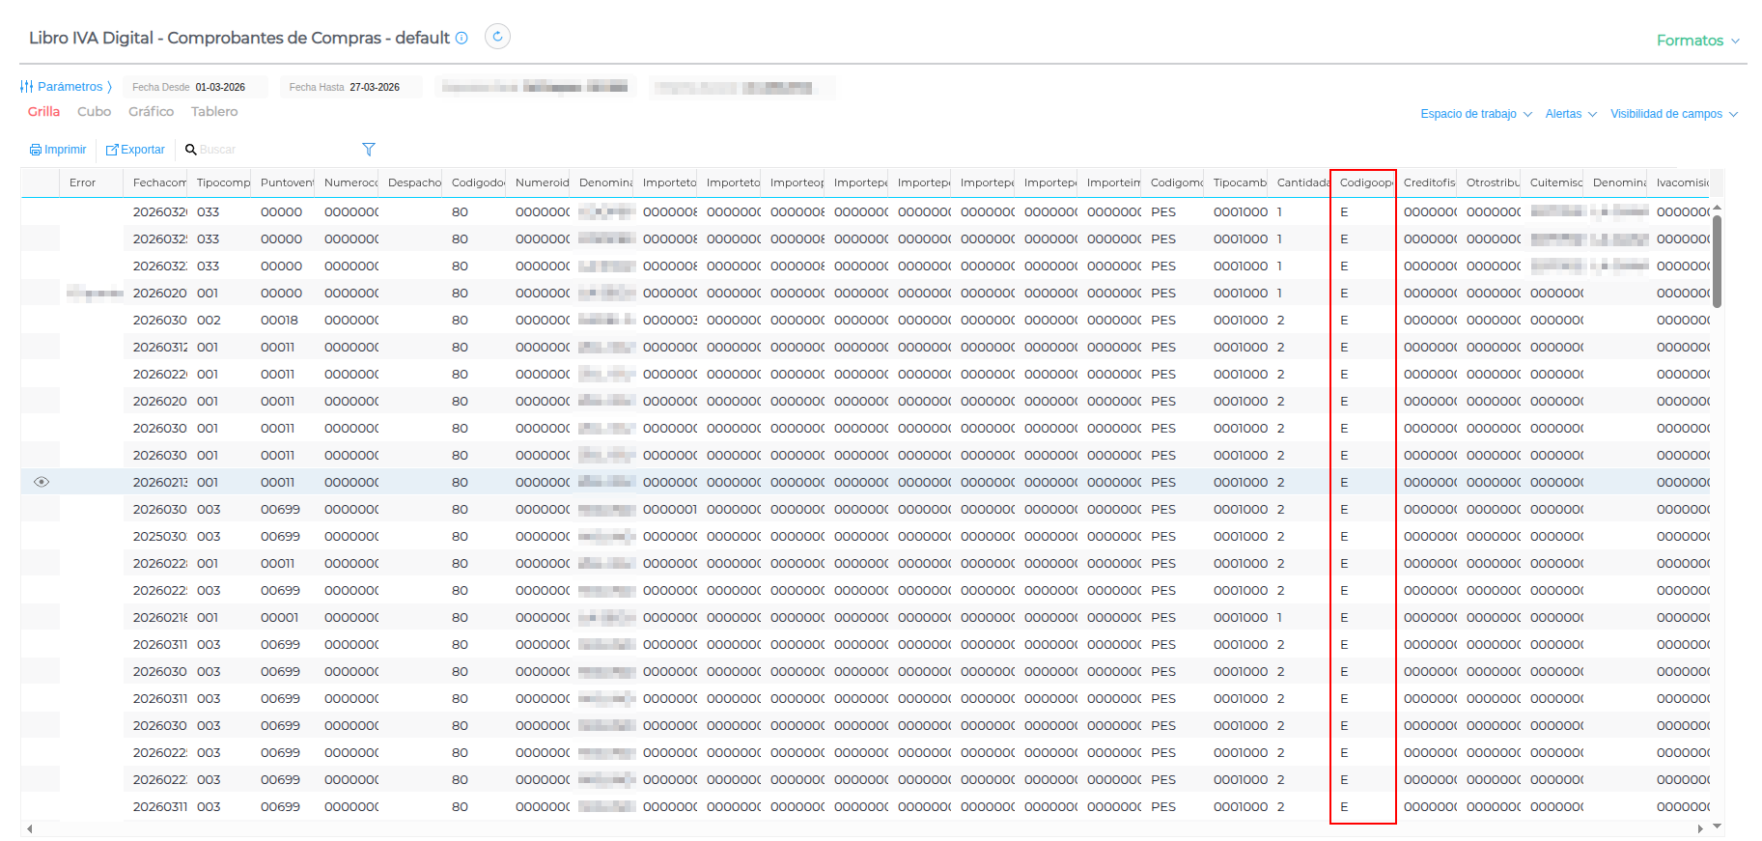Click the Parámetros sliders icon
The height and width of the screenshot is (841, 1762).
[x=27, y=87]
